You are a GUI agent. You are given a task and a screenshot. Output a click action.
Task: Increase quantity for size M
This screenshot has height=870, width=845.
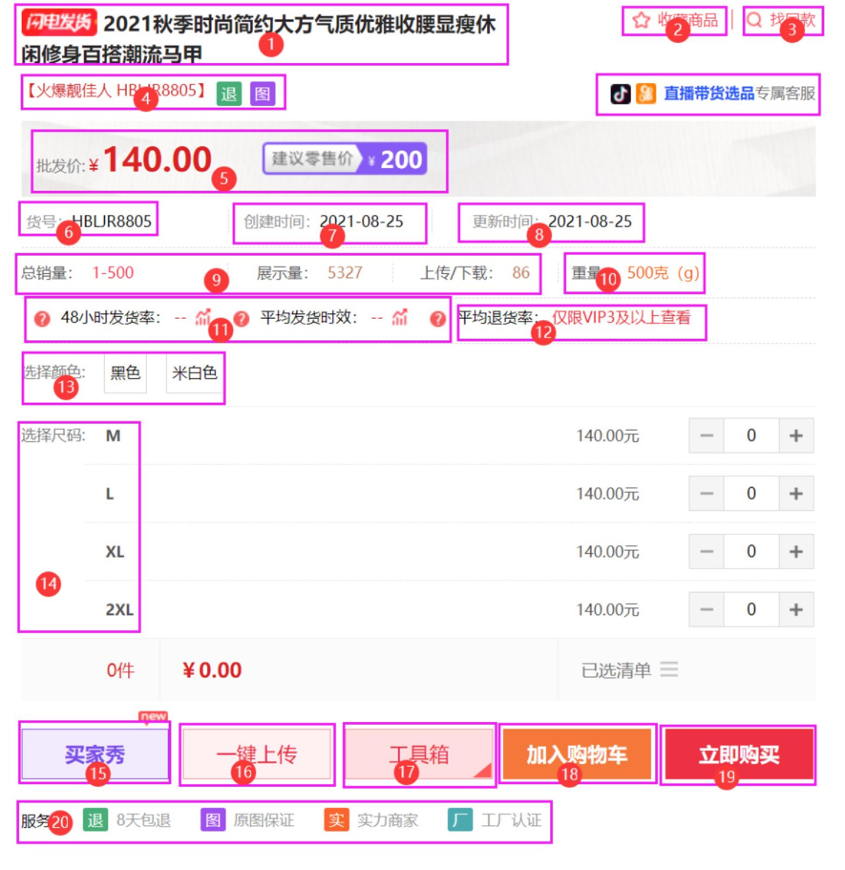click(796, 435)
